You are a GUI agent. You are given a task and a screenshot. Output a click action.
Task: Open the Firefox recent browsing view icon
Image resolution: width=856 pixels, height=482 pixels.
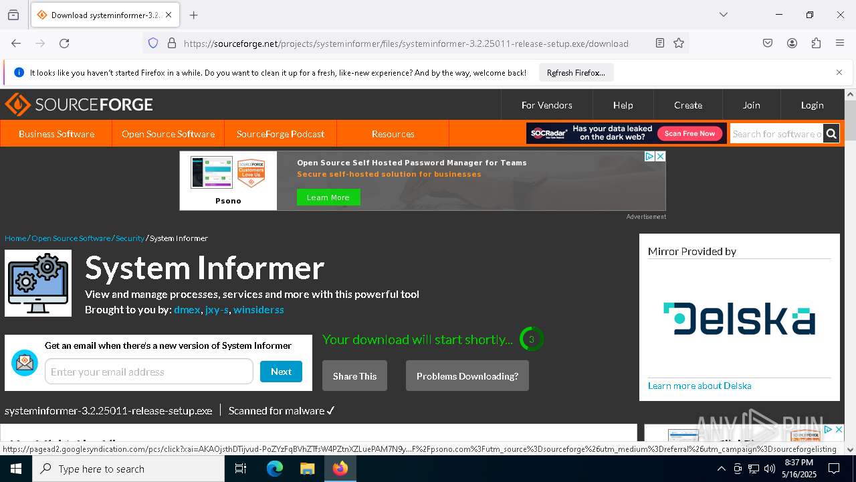click(x=13, y=15)
